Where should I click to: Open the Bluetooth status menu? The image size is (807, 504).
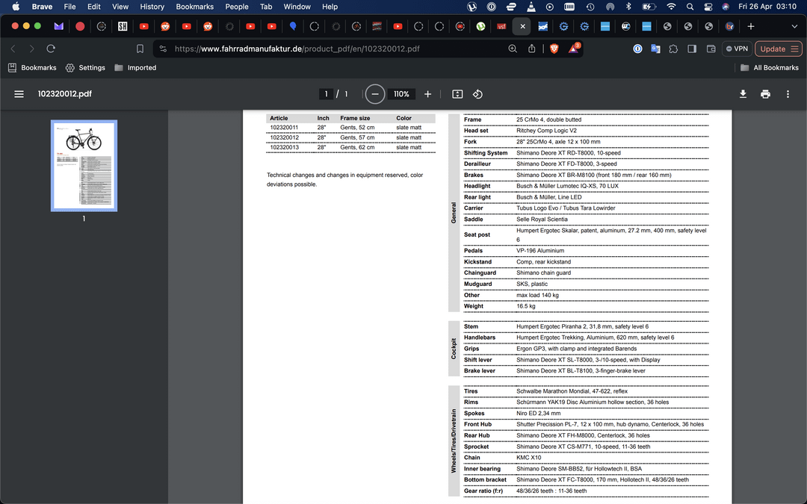click(628, 7)
